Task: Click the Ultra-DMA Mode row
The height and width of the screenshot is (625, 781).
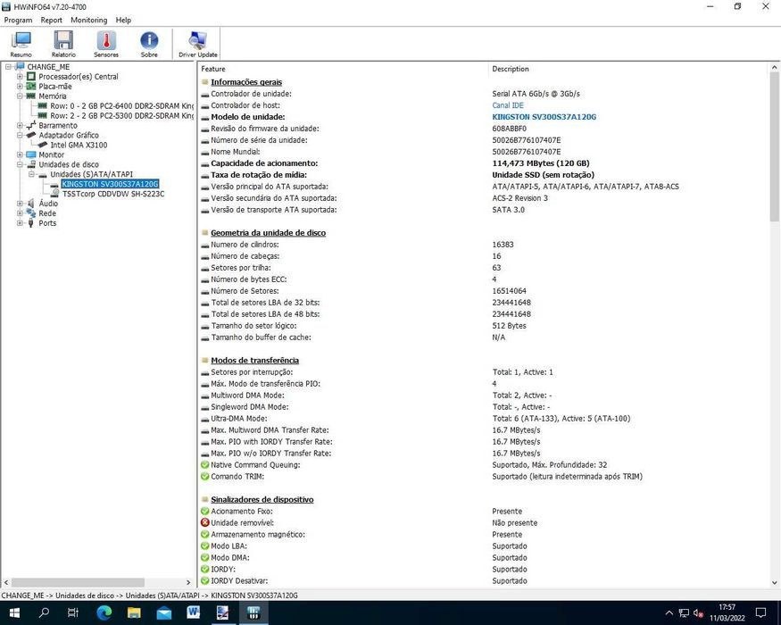Action: pos(483,419)
